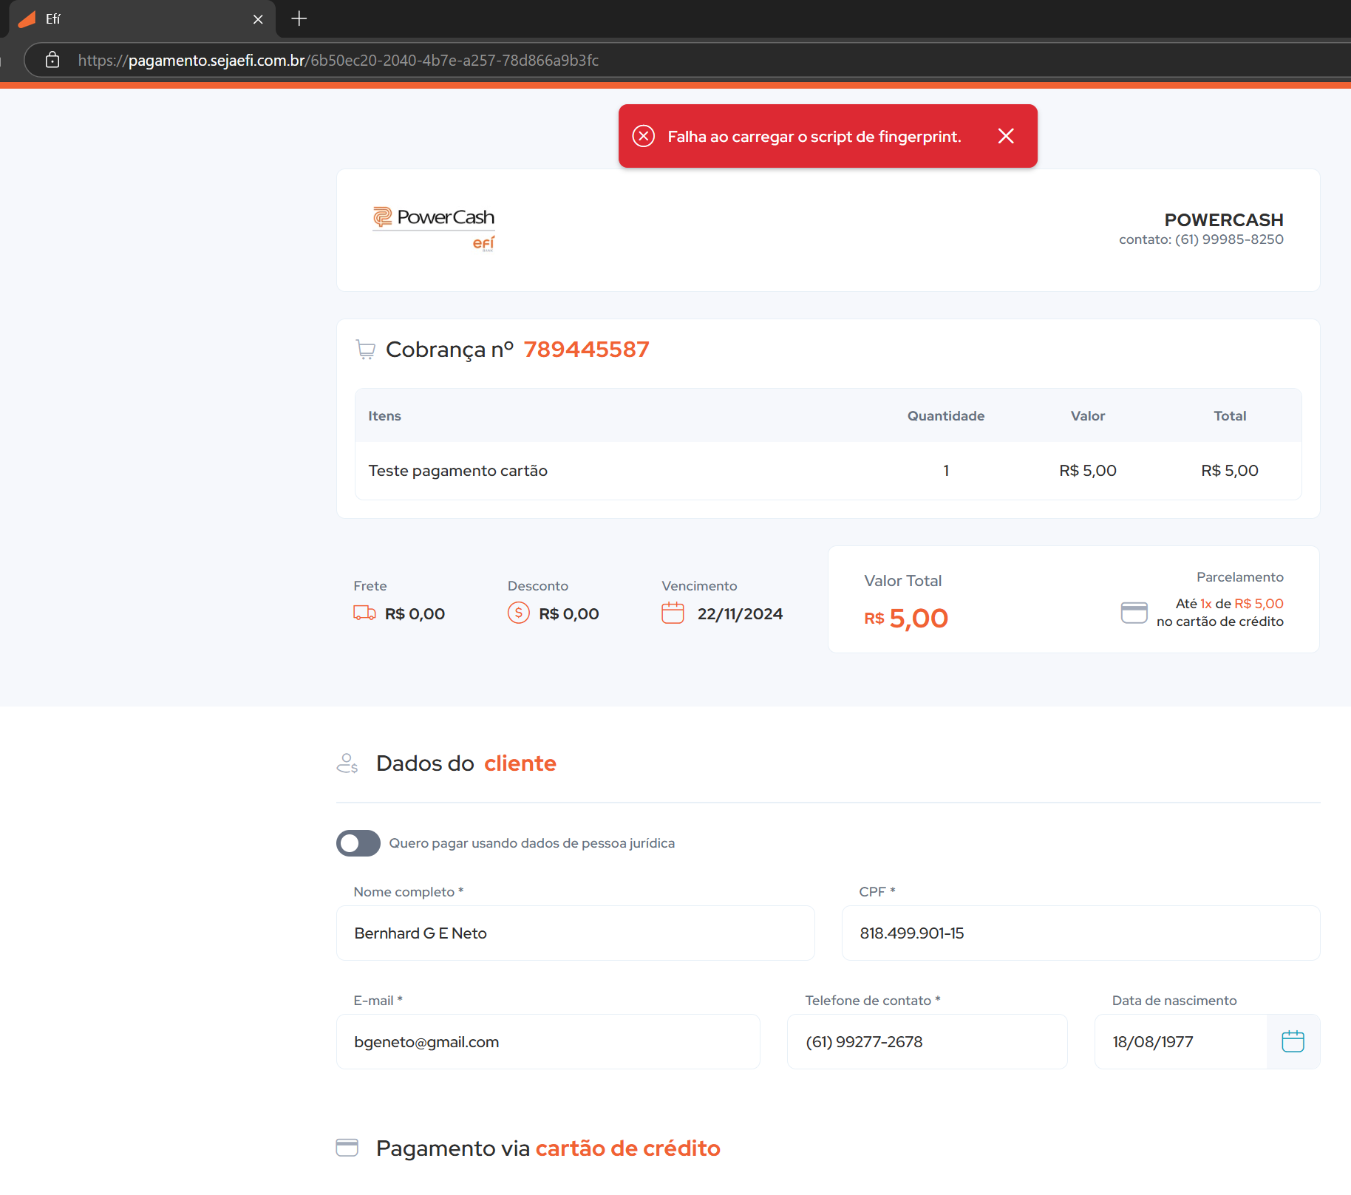The height and width of the screenshot is (1195, 1351).
Task: Click the browser address bar URL
Action: (x=338, y=61)
